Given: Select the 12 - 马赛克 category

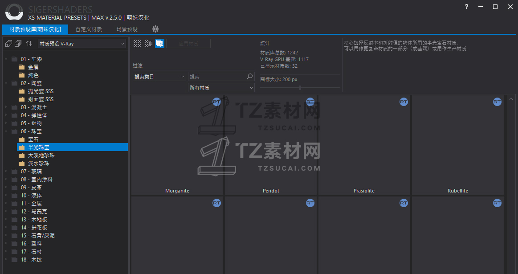Looking at the screenshot, I should click(x=34, y=211).
